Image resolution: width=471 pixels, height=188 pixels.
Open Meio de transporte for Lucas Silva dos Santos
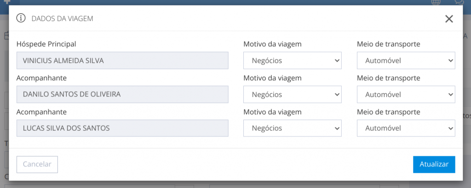[406, 128]
